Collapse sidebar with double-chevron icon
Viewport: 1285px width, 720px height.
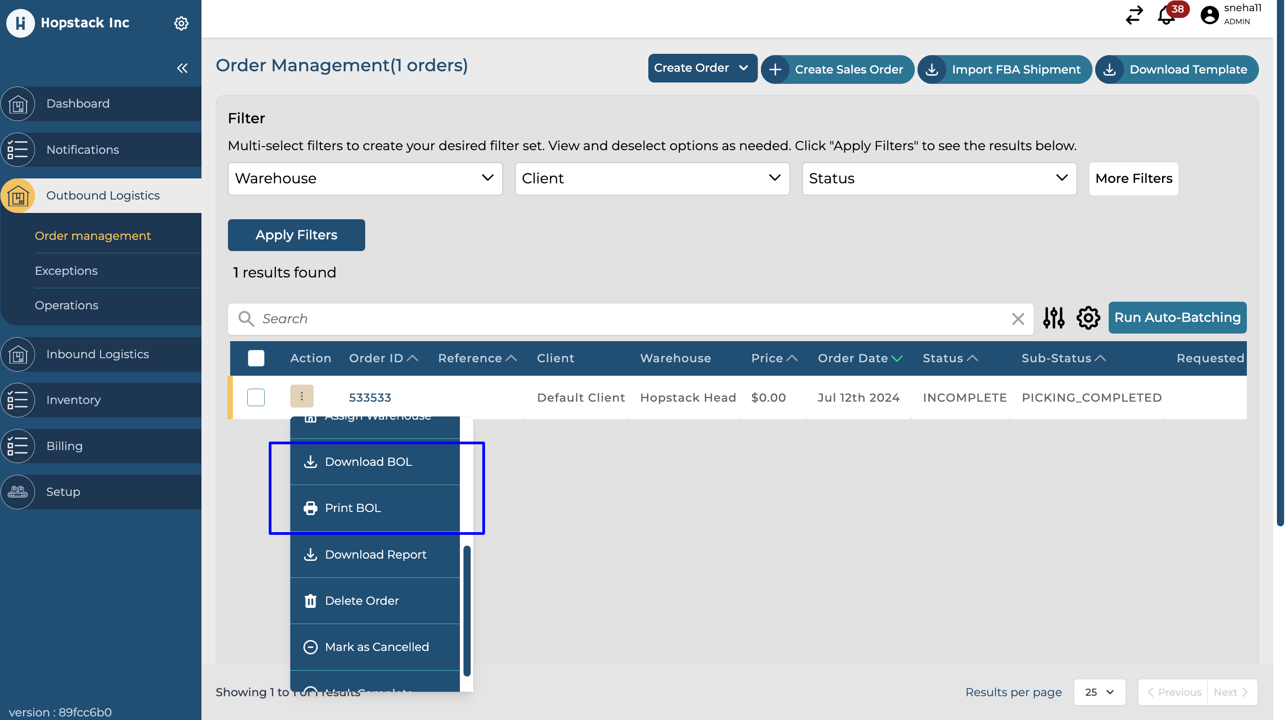[183, 68]
